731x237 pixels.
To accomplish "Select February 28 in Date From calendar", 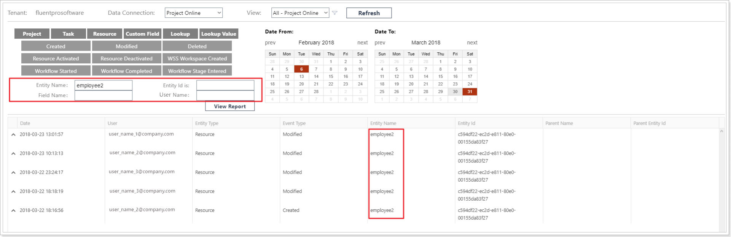I will pos(316,91).
